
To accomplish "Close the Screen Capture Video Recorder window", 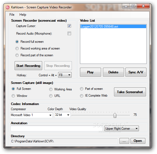I will 143,6.
